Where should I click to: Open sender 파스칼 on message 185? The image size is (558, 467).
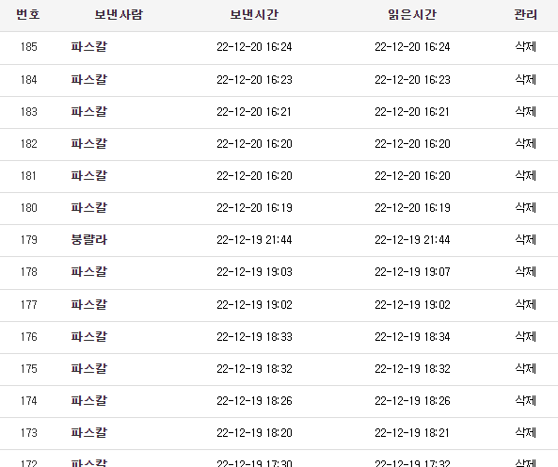89,47
